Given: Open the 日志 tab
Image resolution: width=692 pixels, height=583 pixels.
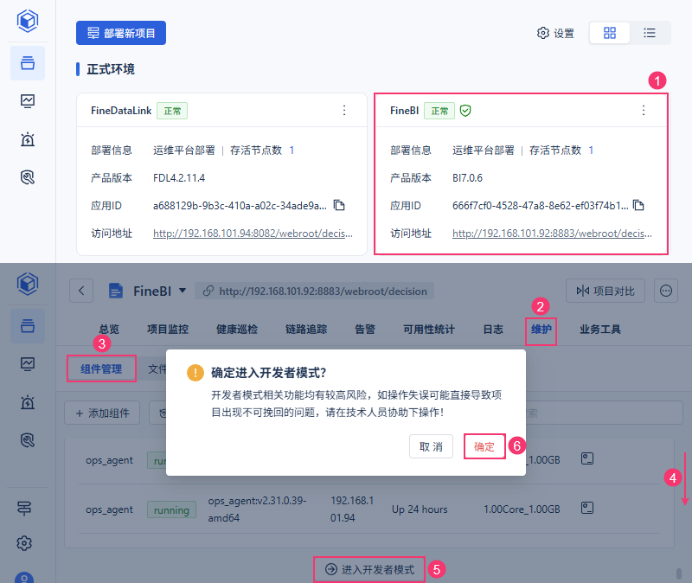Looking at the screenshot, I should (x=493, y=330).
